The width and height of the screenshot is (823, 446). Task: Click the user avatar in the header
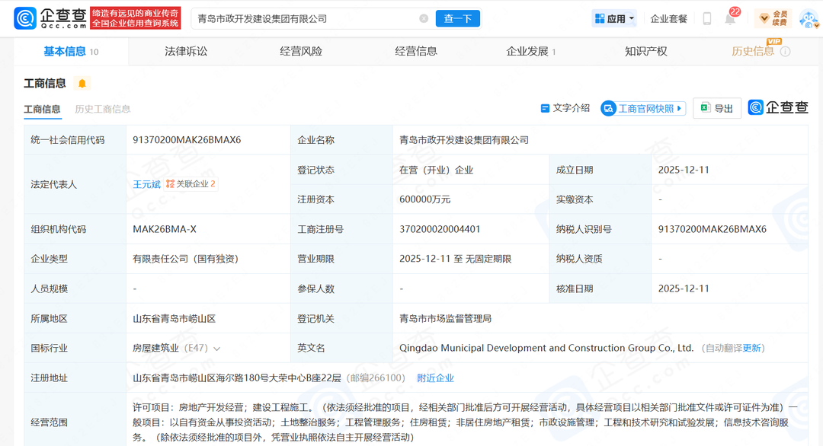(807, 18)
